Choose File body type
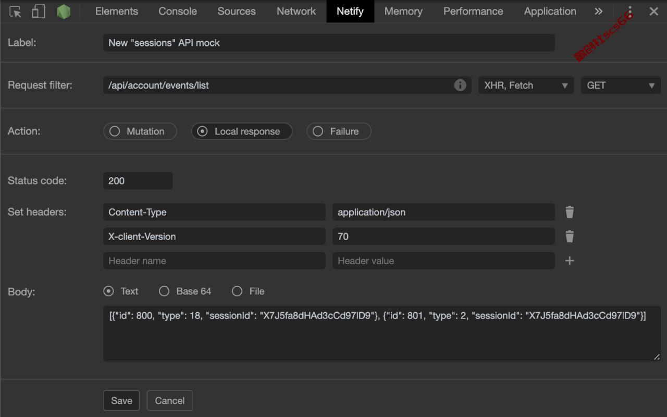 click(x=248, y=291)
